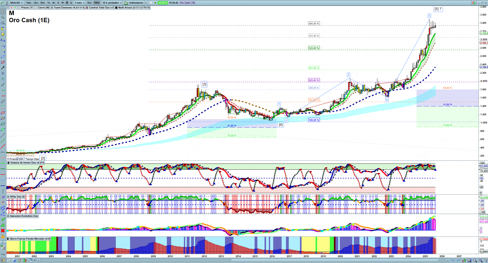488x263 pixels.
Task: Switch to the 144s timeframe
Action: 29,3
